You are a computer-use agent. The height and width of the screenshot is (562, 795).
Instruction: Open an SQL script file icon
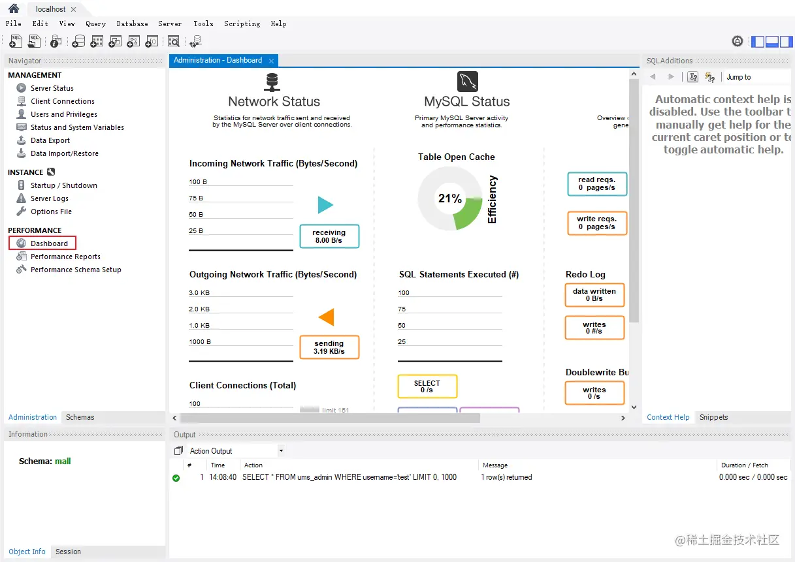pos(34,41)
